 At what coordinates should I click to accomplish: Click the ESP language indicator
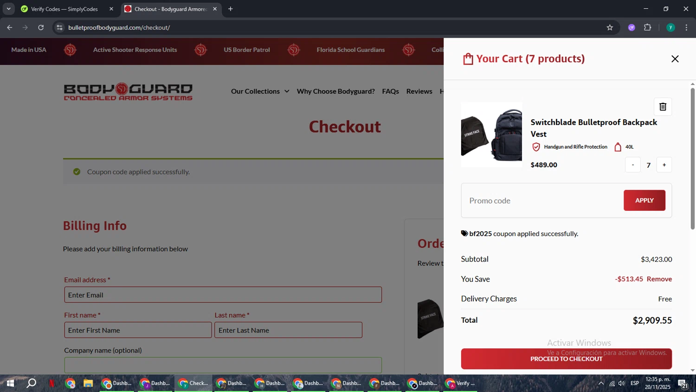(x=635, y=383)
